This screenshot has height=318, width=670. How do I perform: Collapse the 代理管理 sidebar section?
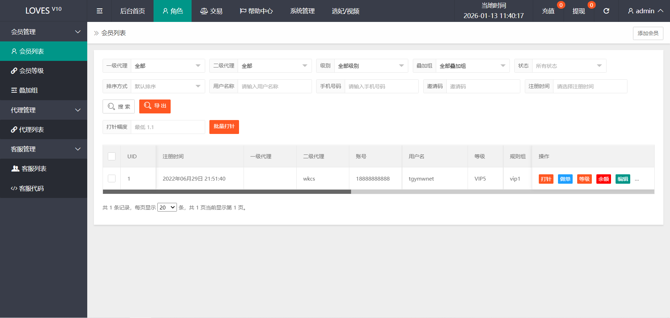coord(44,110)
